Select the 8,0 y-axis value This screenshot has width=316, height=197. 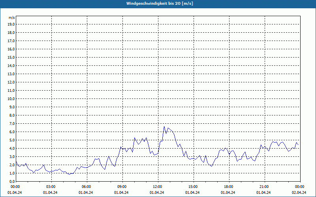click(x=12, y=115)
